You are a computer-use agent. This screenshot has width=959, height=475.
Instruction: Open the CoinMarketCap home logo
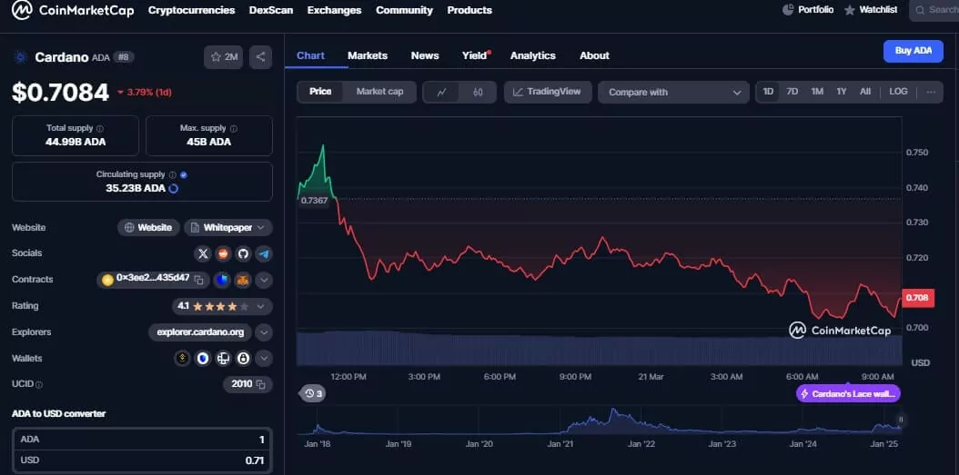(73, 10)
